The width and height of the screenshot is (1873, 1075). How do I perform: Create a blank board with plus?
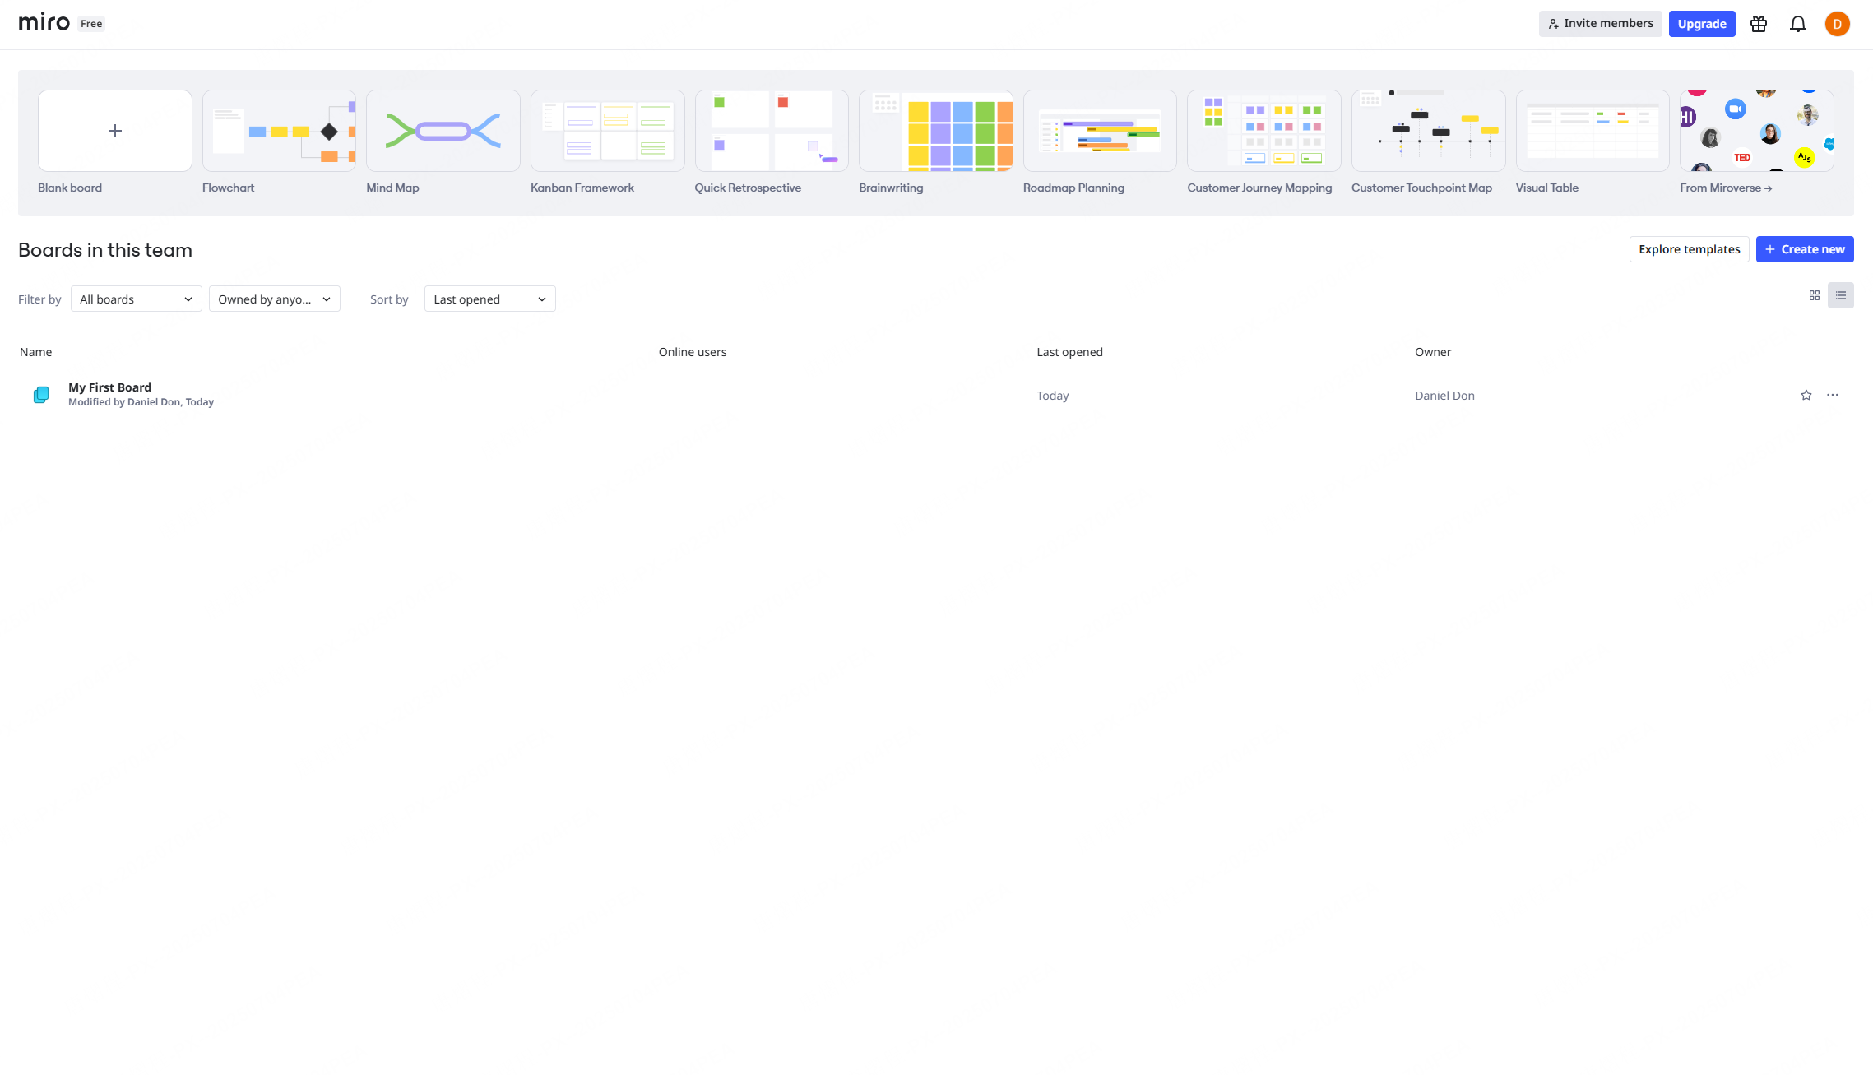point(115,131)
